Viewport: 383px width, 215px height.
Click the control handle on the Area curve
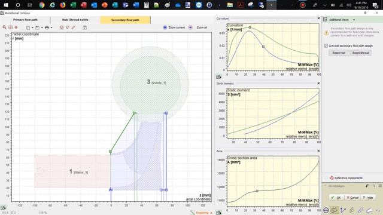point(257,191)
